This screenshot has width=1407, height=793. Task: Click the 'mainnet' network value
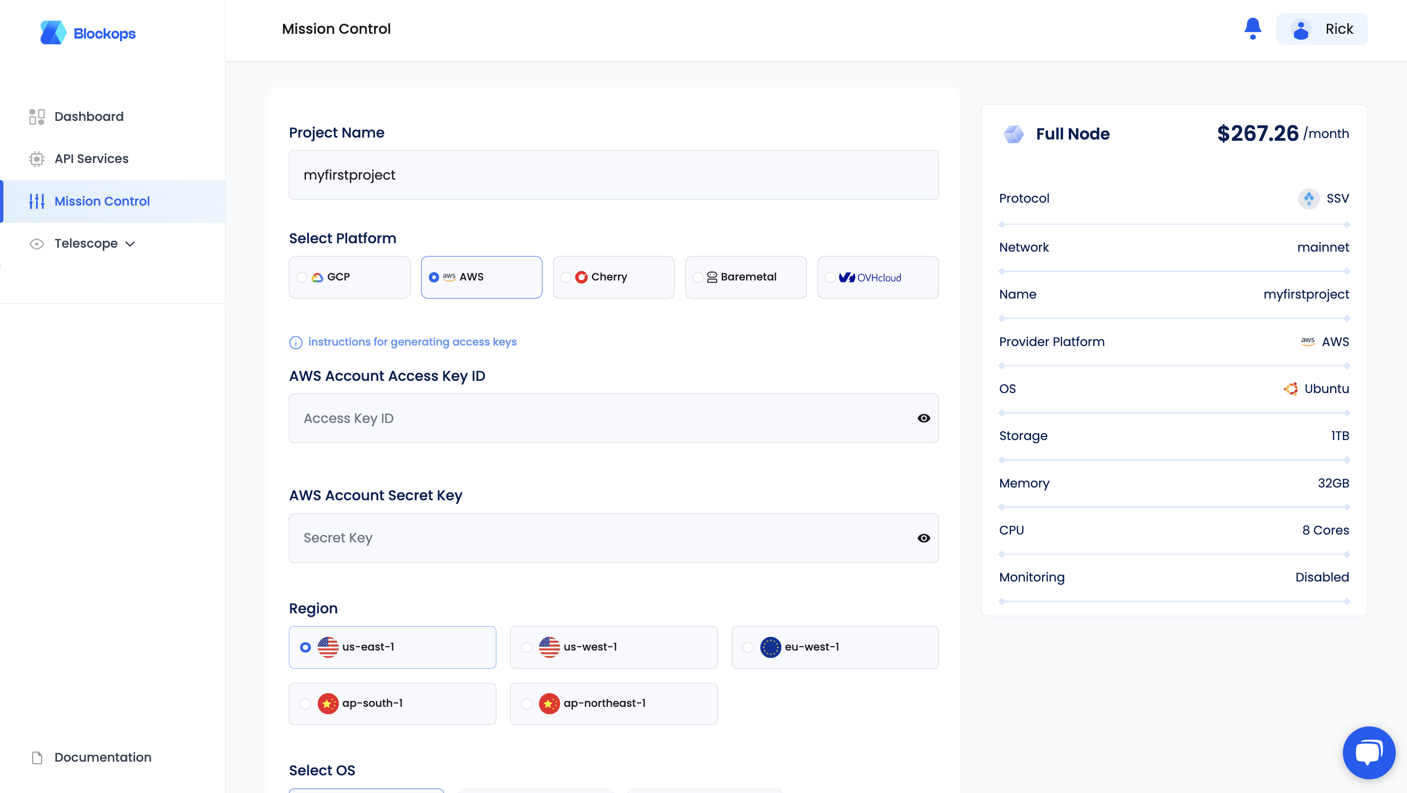pyautogui.click(x=1323, y=247)
